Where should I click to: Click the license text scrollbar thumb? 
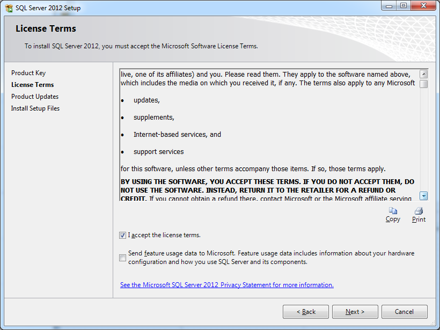[x=424, y=84]
